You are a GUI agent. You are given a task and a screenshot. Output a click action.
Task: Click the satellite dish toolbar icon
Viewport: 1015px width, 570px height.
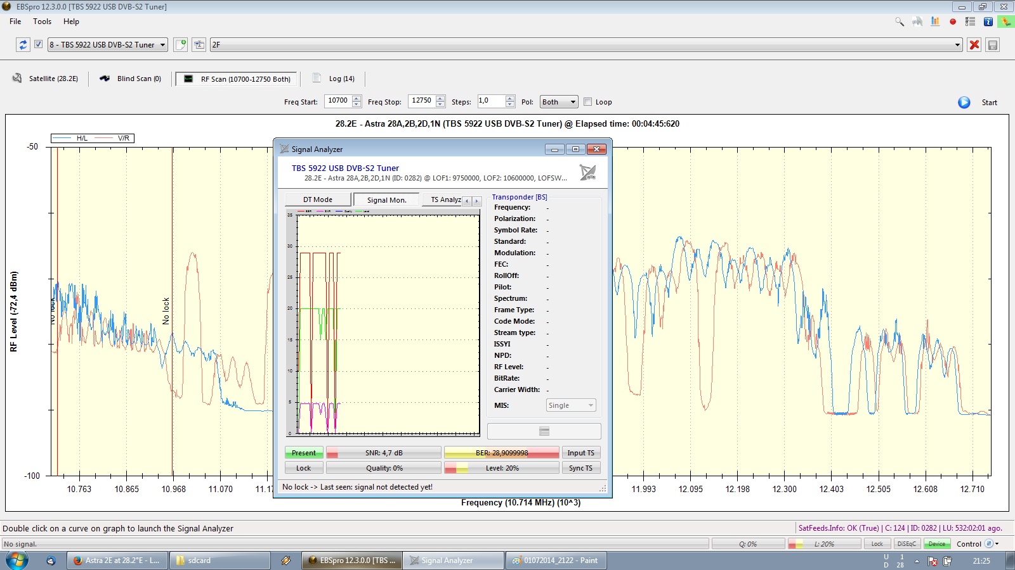[917, 22]
